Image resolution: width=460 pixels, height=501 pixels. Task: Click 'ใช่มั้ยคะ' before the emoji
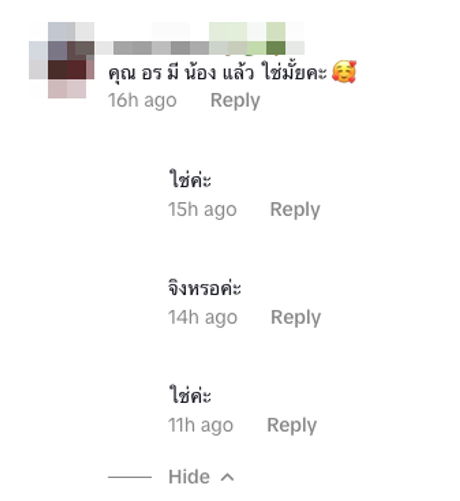tap(294, 72)
